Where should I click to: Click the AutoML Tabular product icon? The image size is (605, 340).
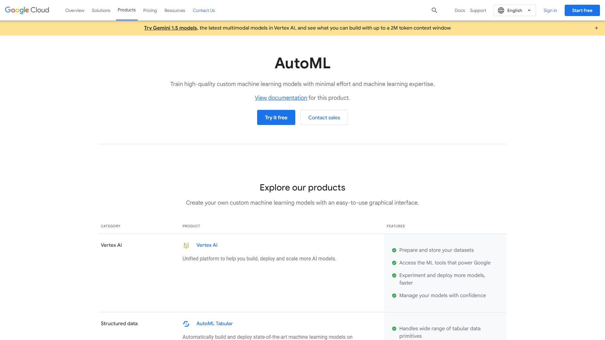[x=186, y=324]
